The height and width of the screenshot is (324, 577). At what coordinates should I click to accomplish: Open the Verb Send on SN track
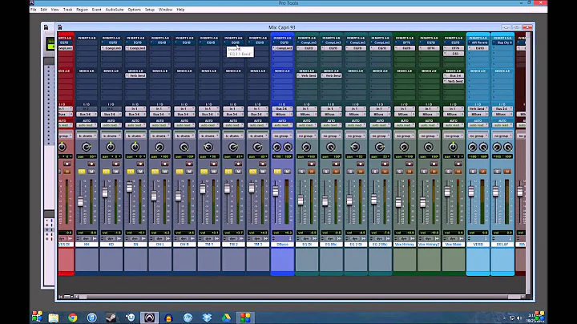pyautogui.click(x=135, y=75)
